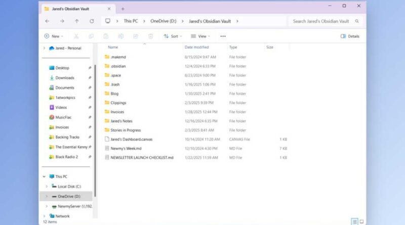Viewport: 405px width, 225px height.
Task: Select the Downloads quick access item
Action: coord(64,78)
